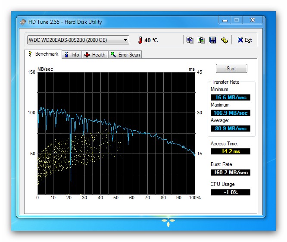
Task: Click the 40 °C temperature reading
Action: click(x=151, y=40)
